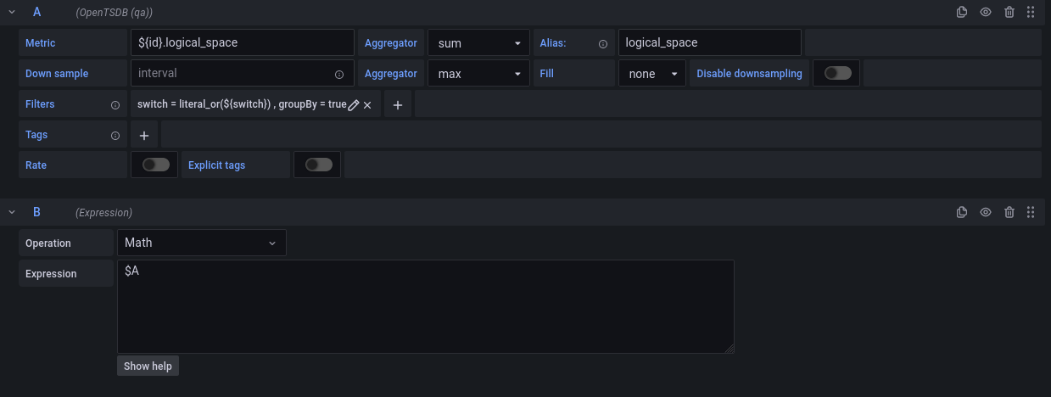Image resolution: width=1051 pixels, height=397 pixels.
Task: Open the Fill none dropdown
Action: 651,74
